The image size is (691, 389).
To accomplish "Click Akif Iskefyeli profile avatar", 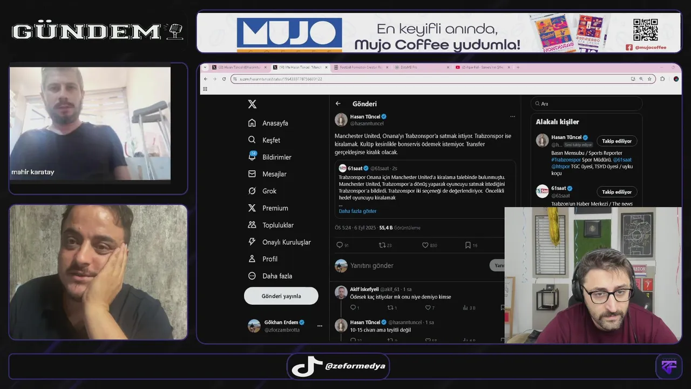I will (341, 292).
